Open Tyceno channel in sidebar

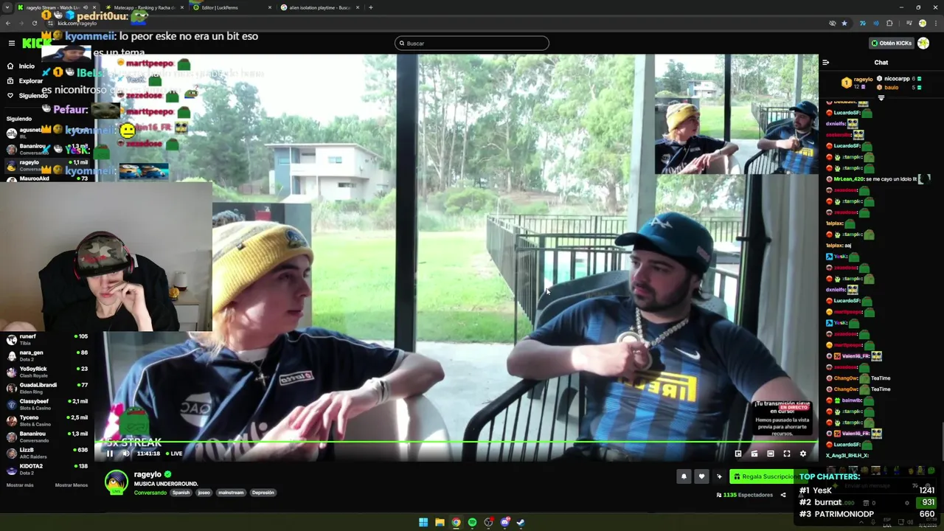(47, 420)
